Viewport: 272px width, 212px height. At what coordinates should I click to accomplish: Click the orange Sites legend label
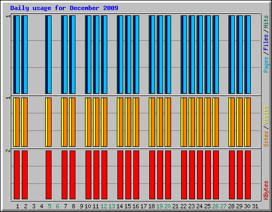266,139
